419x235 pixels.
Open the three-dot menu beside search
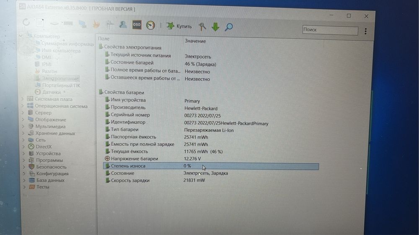(365, 31)
